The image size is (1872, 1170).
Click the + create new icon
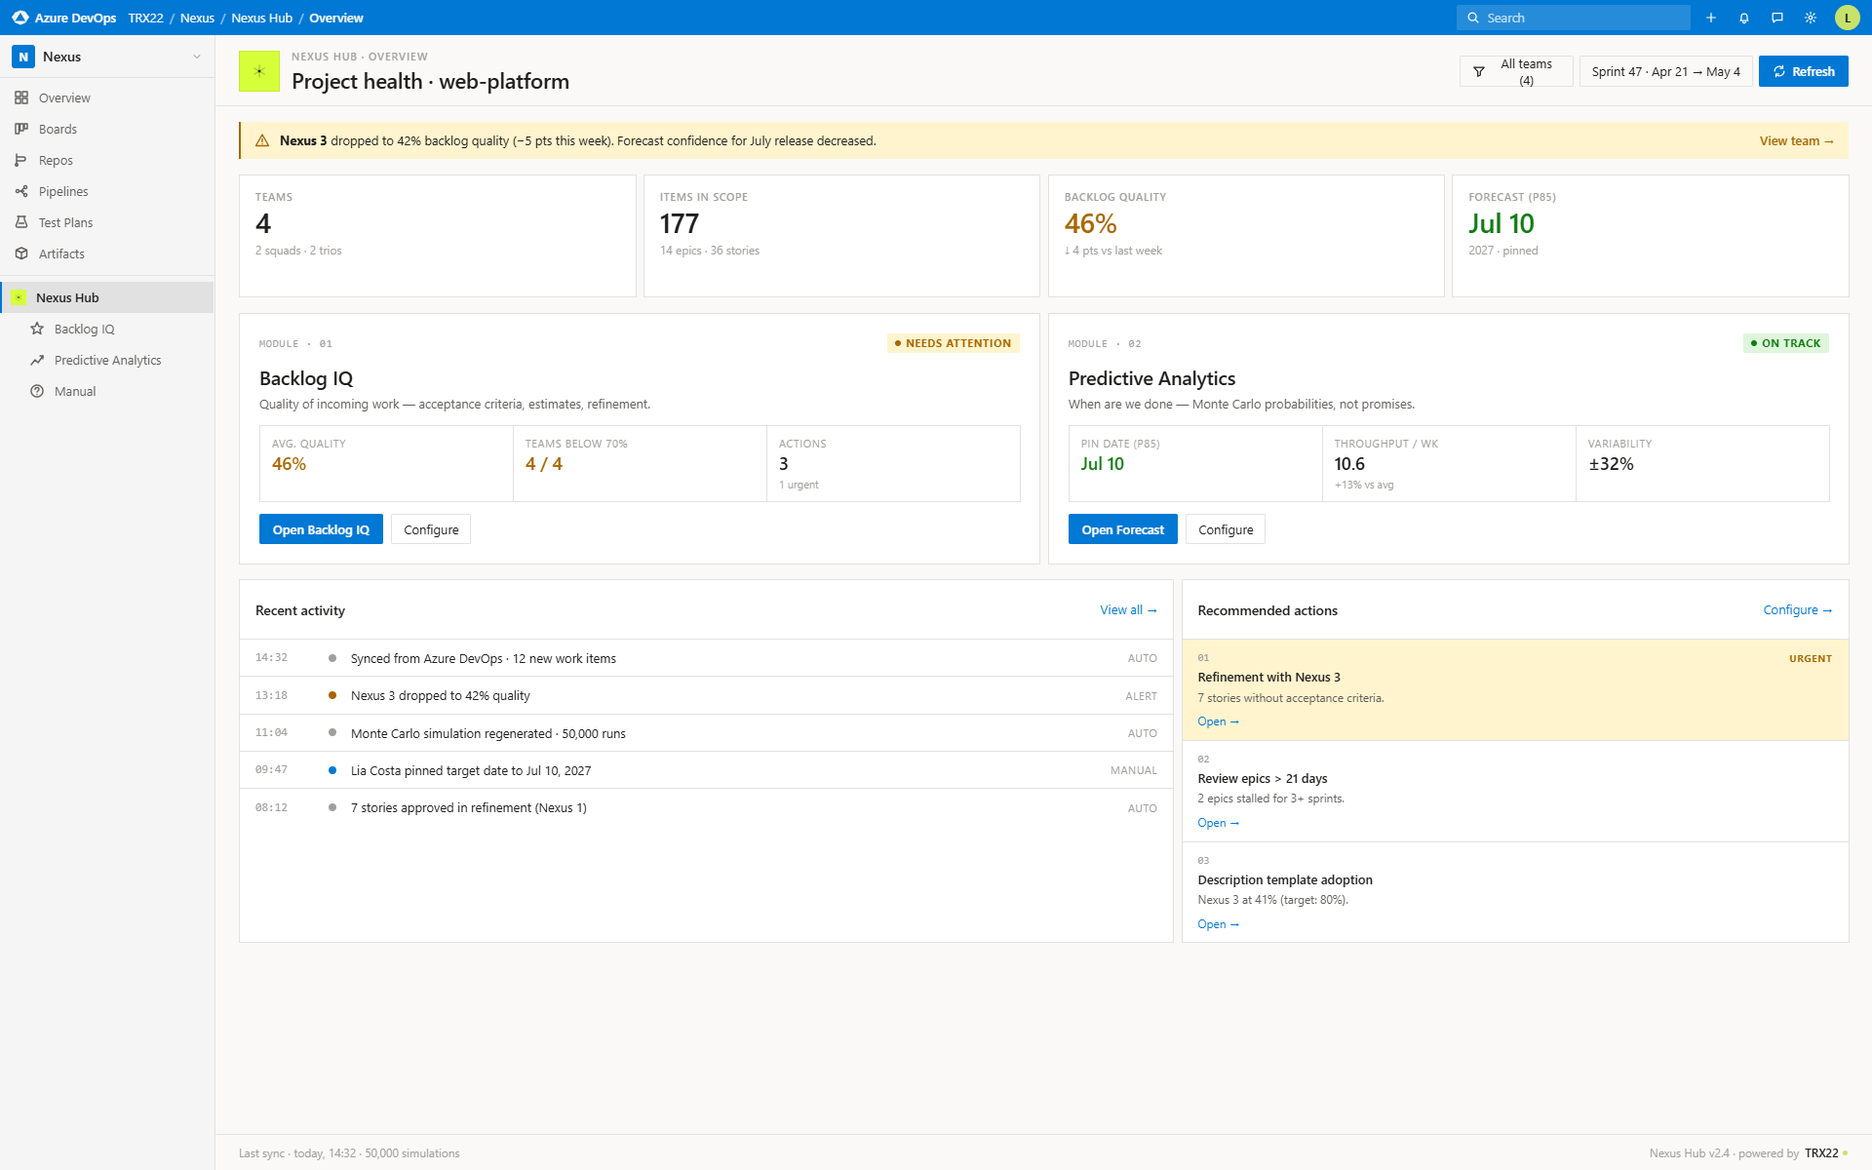[x=1711, y=18]
